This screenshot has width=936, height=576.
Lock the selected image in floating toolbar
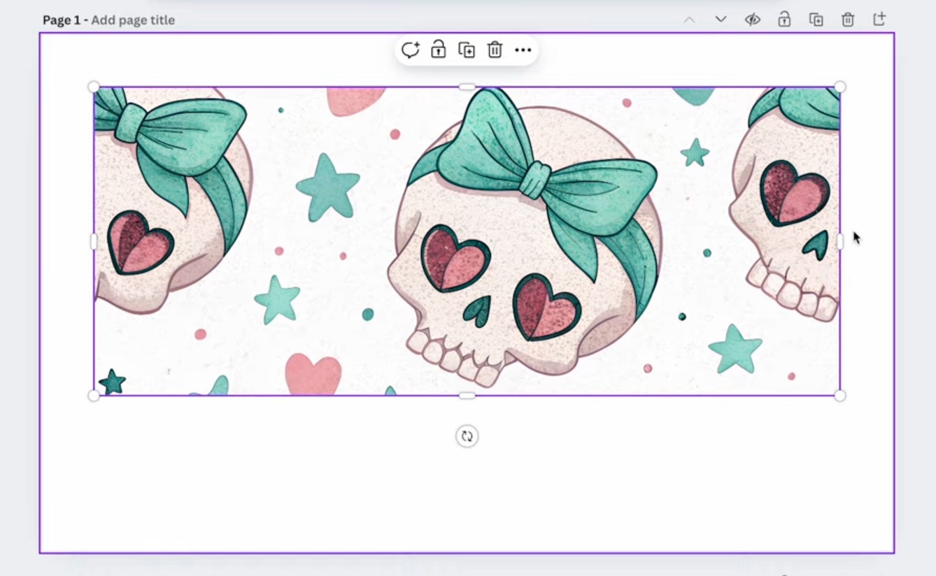tap(439, 50)
